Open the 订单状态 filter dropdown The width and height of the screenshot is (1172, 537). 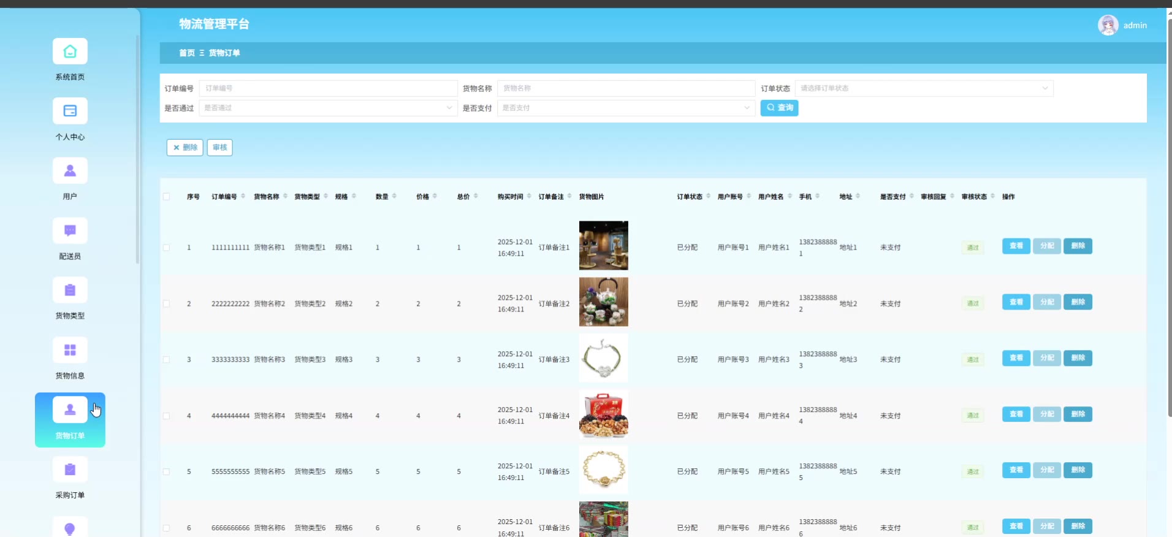(924, 88)
